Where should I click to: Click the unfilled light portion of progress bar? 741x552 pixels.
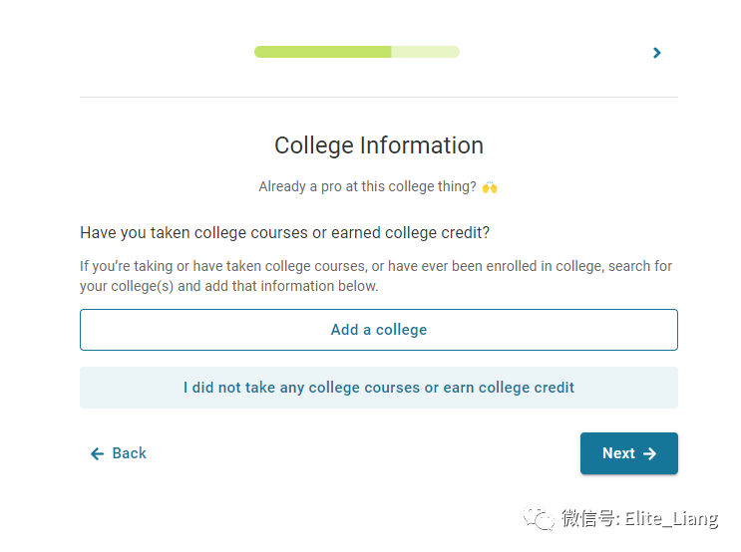pyautogui.click(x=425, y=52)
